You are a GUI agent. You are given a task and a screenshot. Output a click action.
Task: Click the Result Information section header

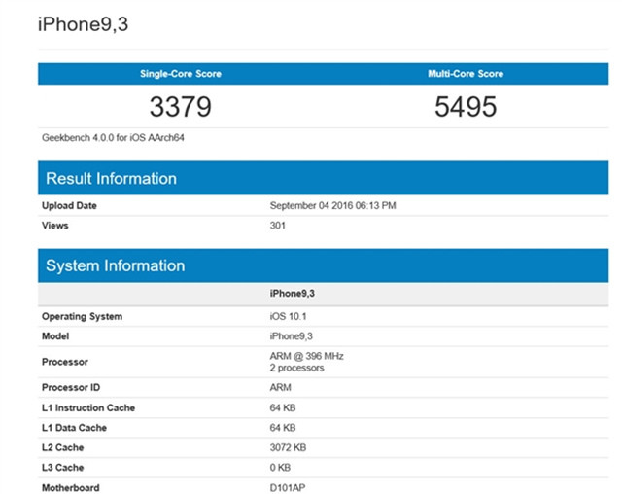pyautogui.click(x=111, y=179)
